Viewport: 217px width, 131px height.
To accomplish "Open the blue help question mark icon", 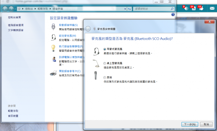I will tap(173, 14).
